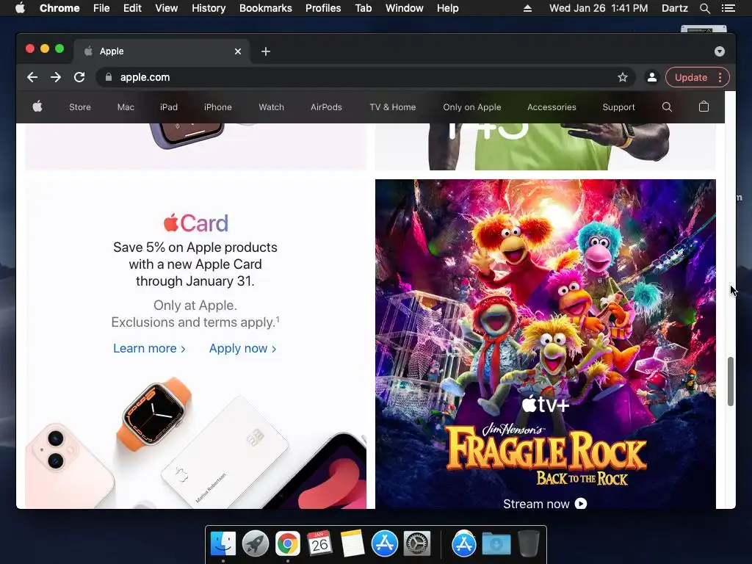
Task: Select the Apple browser tab
Action: click(x=161, y=51)
